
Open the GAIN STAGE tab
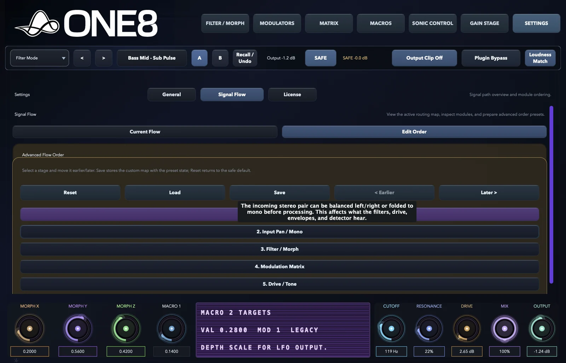(x=485, y=23)
